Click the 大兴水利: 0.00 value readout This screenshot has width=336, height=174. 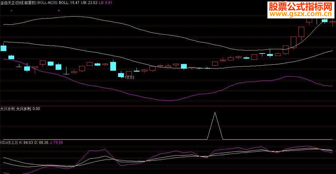tap(28, 109)
